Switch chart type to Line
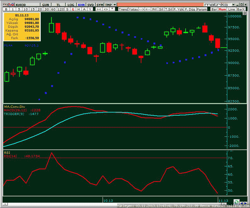This screenshot has height=208, width=250. tap(231, 9)
